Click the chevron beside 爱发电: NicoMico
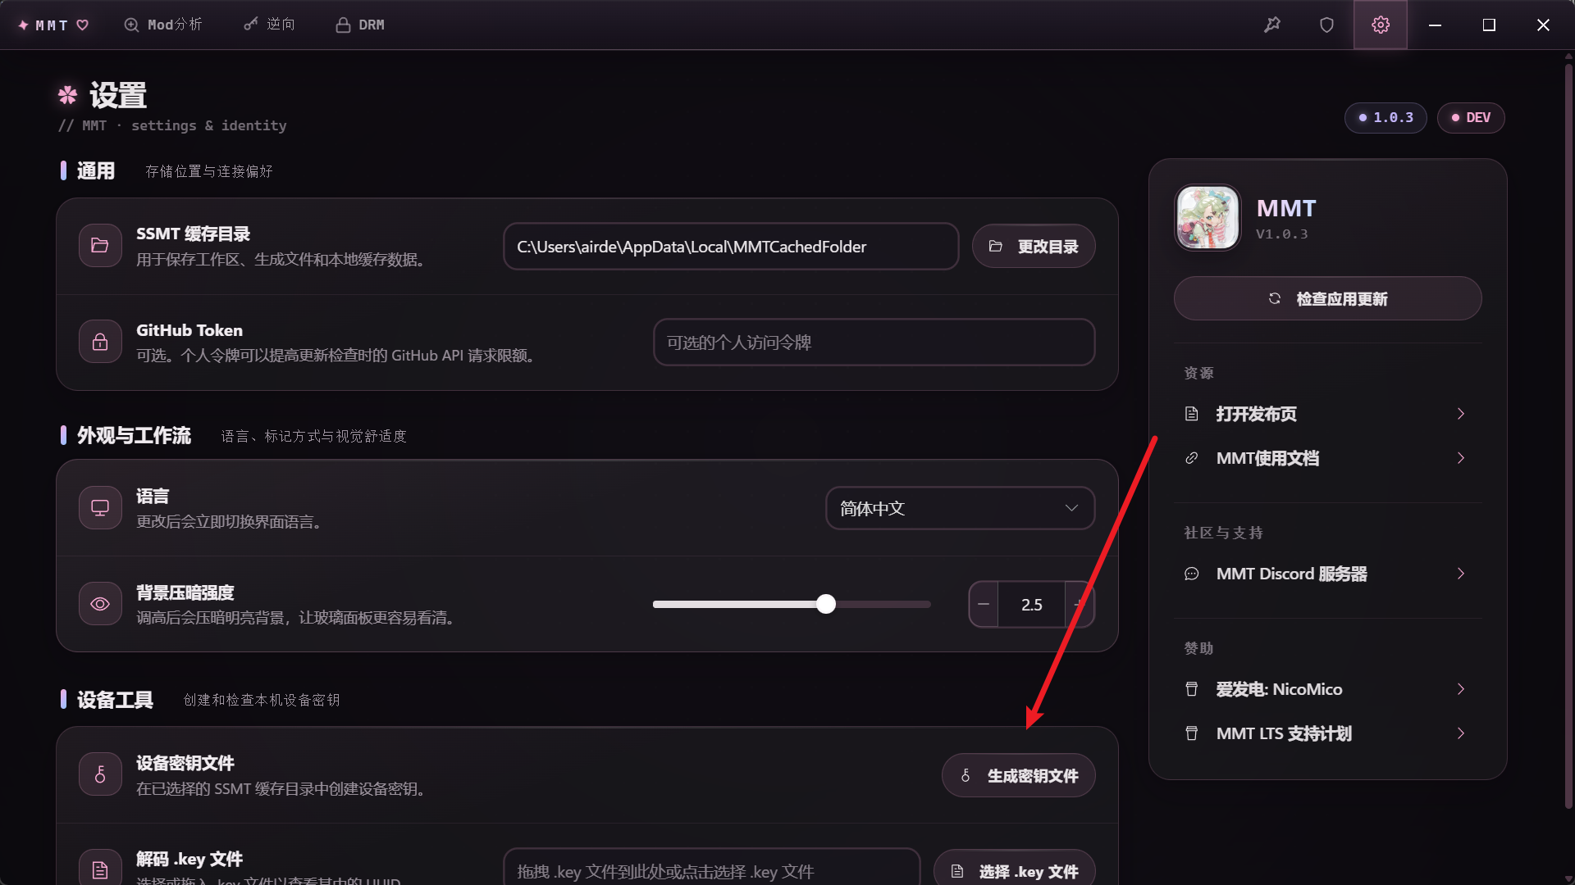Image resolution: width=1575 pixels, height=885 pixels. coord(1461,689)
